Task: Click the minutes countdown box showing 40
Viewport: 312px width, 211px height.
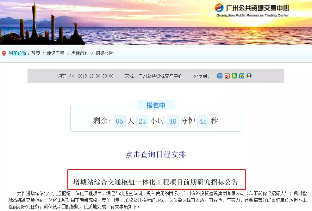Action: click(x=172, y=121)
